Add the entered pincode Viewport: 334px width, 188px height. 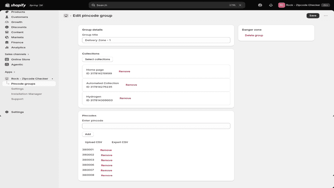(x=88, y=134)
